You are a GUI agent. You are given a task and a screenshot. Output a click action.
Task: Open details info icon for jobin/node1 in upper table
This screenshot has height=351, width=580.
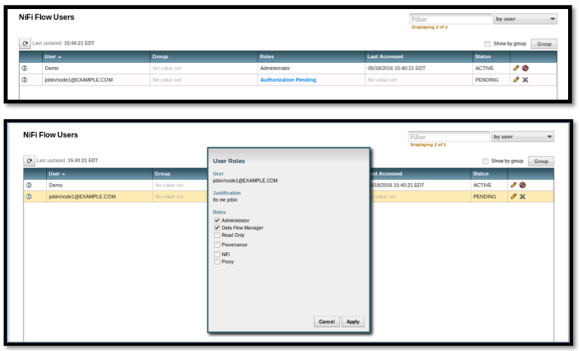click(x=25, y=80)
